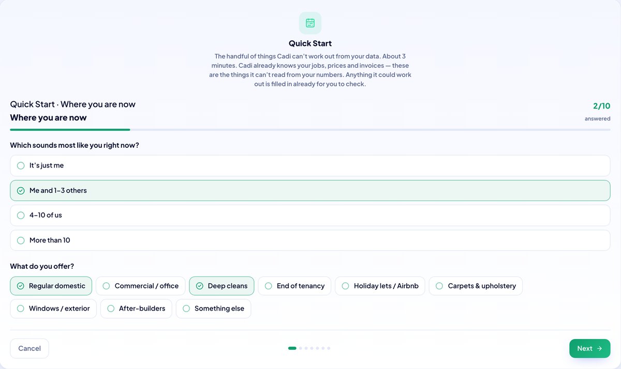Select the "It's just me" option
This screenshot has height=369, width=621.
click(x=310, y=165)
